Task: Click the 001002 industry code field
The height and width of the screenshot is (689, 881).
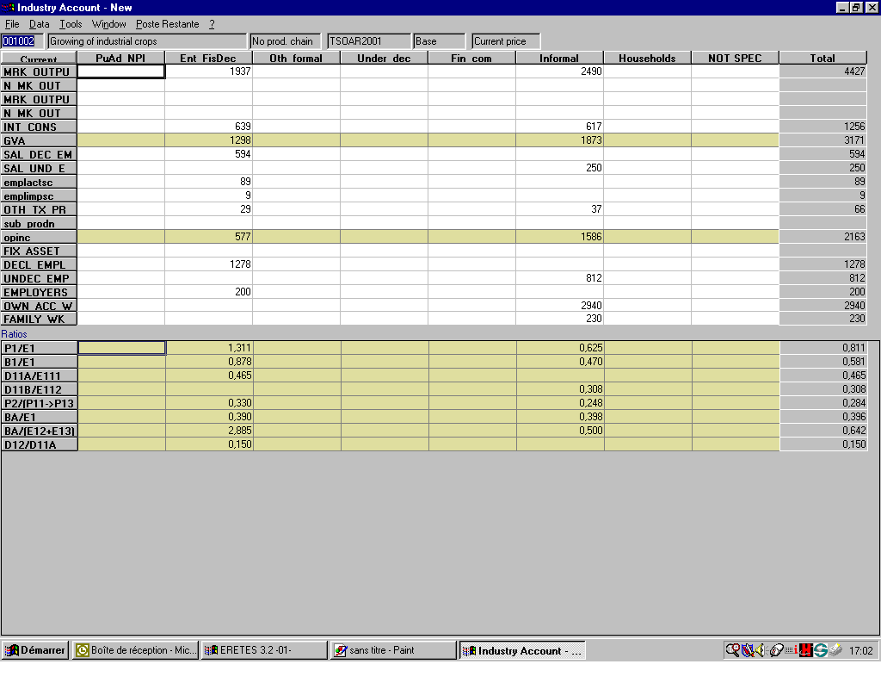Action: (x=18, y=41)
